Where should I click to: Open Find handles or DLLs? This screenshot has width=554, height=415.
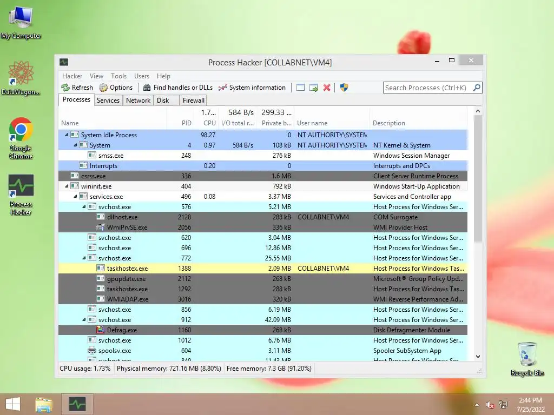tap(177, 88)
